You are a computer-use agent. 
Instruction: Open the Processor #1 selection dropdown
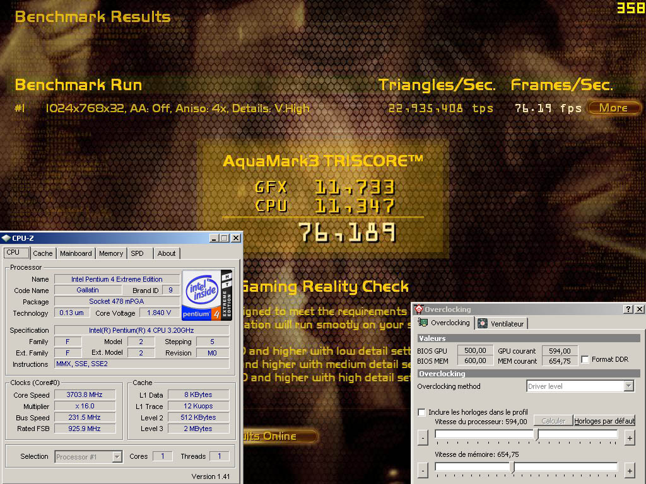(x=88, y=456)
